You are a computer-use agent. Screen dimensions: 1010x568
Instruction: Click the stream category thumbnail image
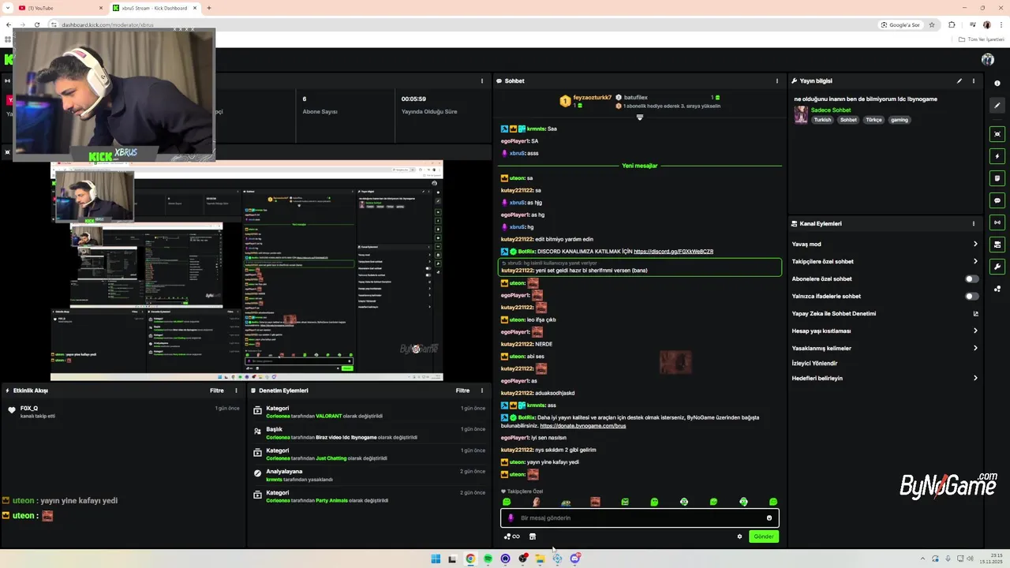tap(801, 114)
